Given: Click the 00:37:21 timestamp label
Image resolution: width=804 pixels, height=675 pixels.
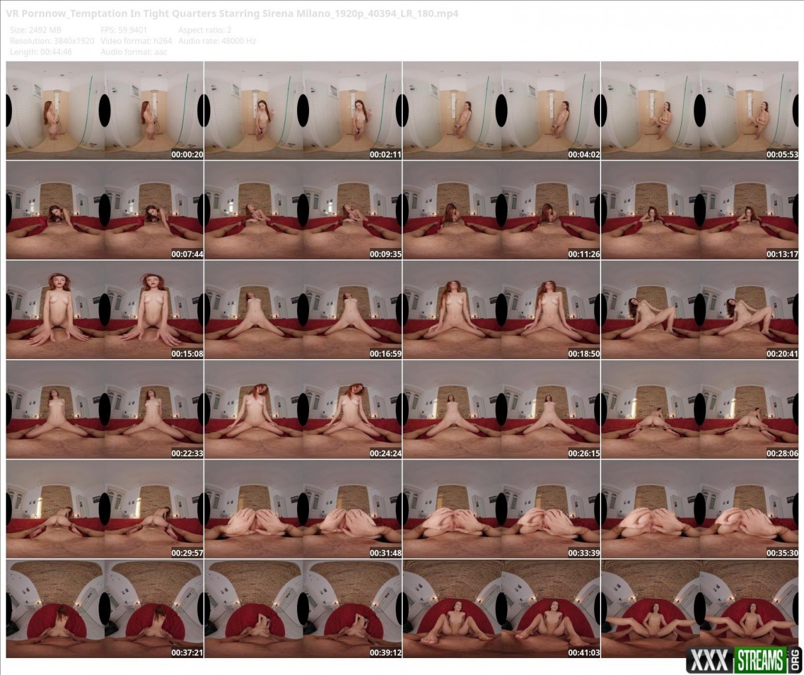Looking at the screenshot, I should (187, 653).
